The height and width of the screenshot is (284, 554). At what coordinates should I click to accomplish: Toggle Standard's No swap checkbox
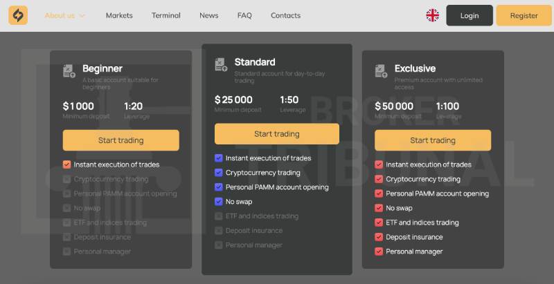pyautogui.click(x=219, y=202)
